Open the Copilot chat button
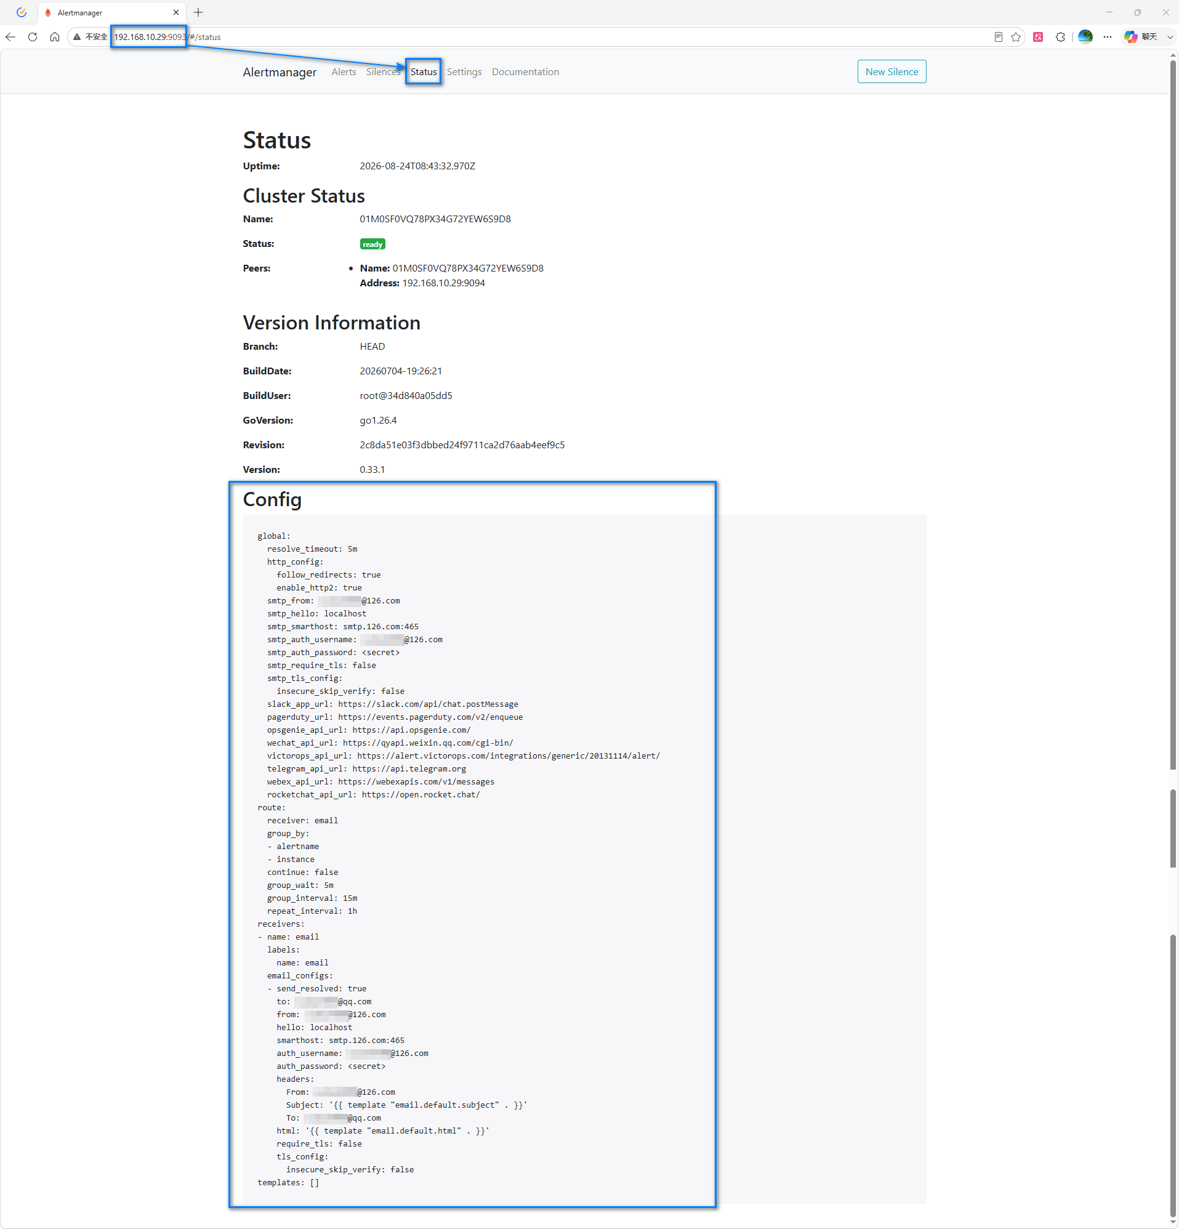Screen dimensions: 1179x1229 tap(1141, 37)
